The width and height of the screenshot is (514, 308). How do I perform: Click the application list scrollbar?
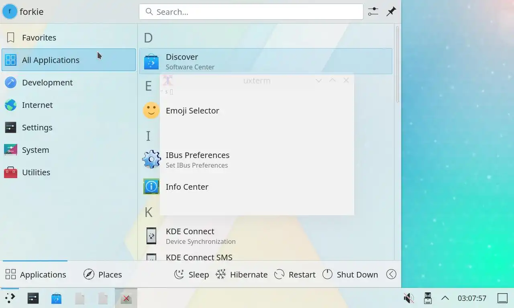pyautogui.click(x=398, y=64)
